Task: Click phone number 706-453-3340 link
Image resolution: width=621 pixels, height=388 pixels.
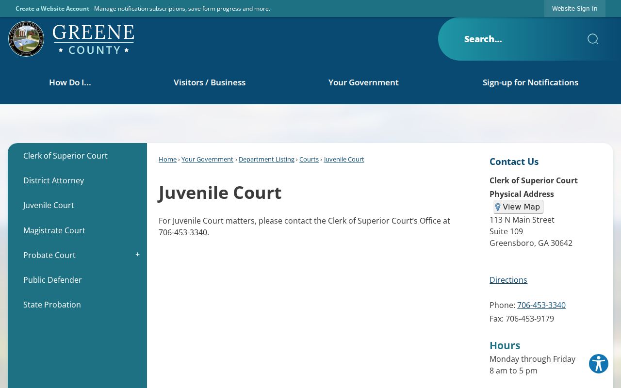Action: (x=541, y=305)
